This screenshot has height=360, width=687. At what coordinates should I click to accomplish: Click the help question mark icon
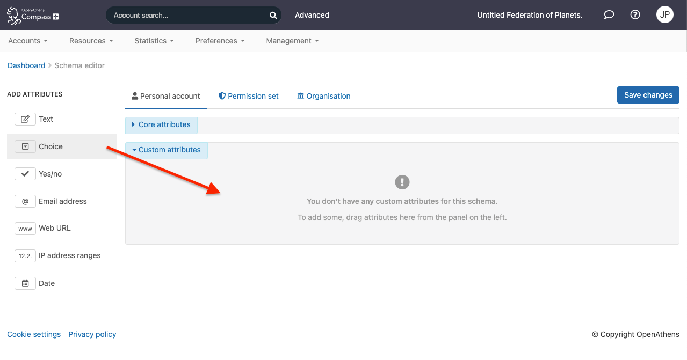coord(635,14)
